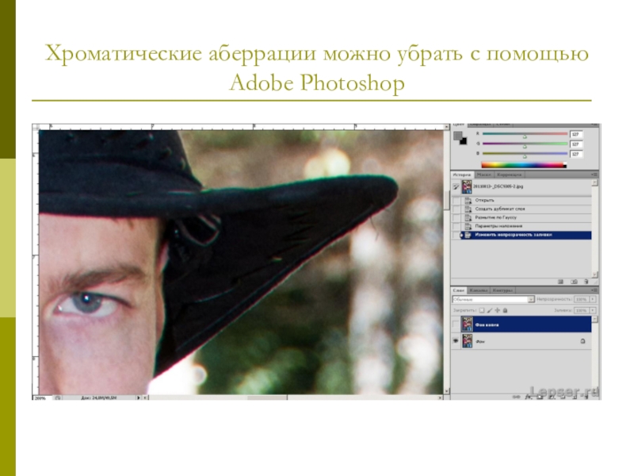Select the Открыть history state
634x476 pixels.
[x=484, y=200]
